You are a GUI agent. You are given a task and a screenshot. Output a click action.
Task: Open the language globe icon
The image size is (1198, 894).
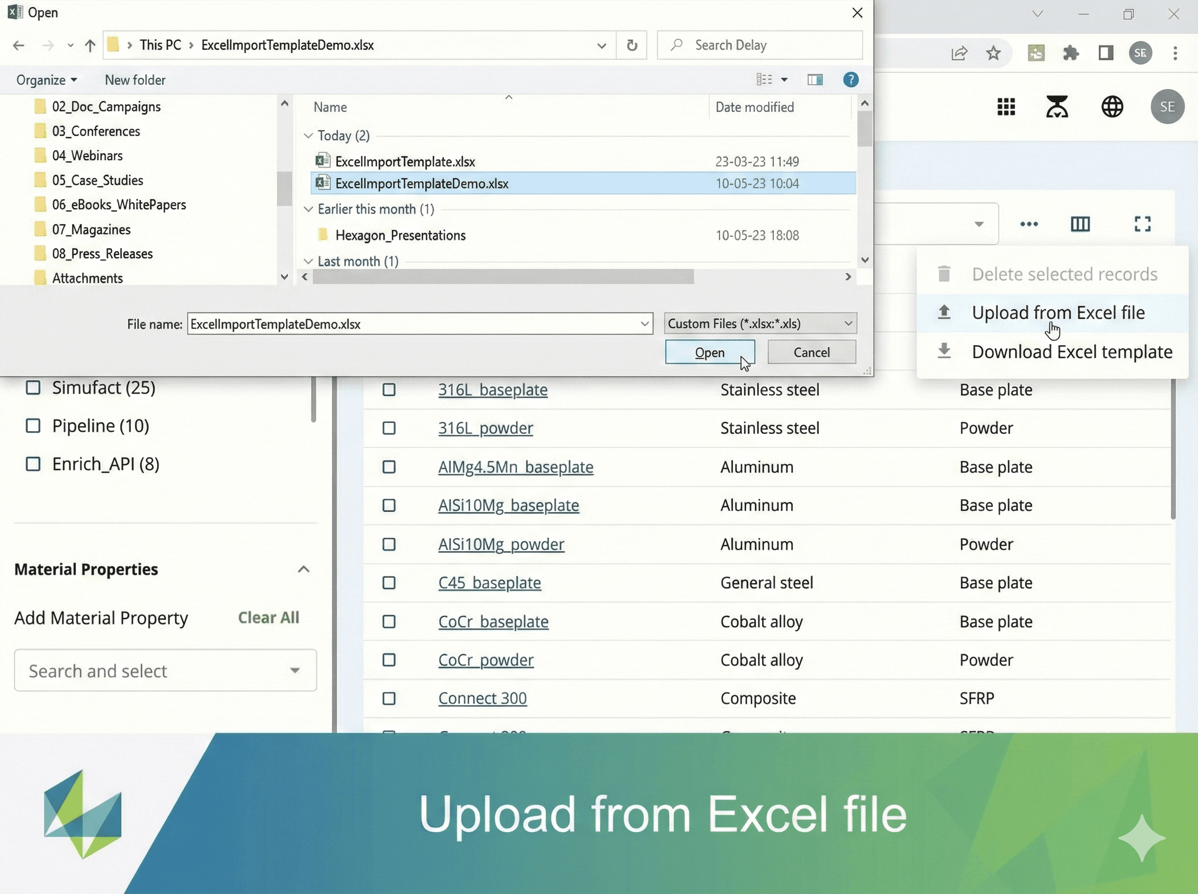(1112, 107)
